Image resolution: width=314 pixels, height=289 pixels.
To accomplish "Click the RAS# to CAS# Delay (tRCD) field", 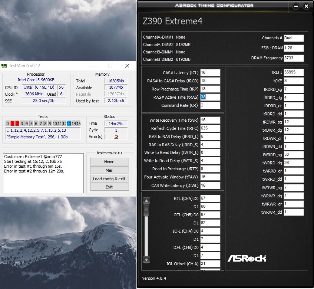I will click(x=210, y=81).
